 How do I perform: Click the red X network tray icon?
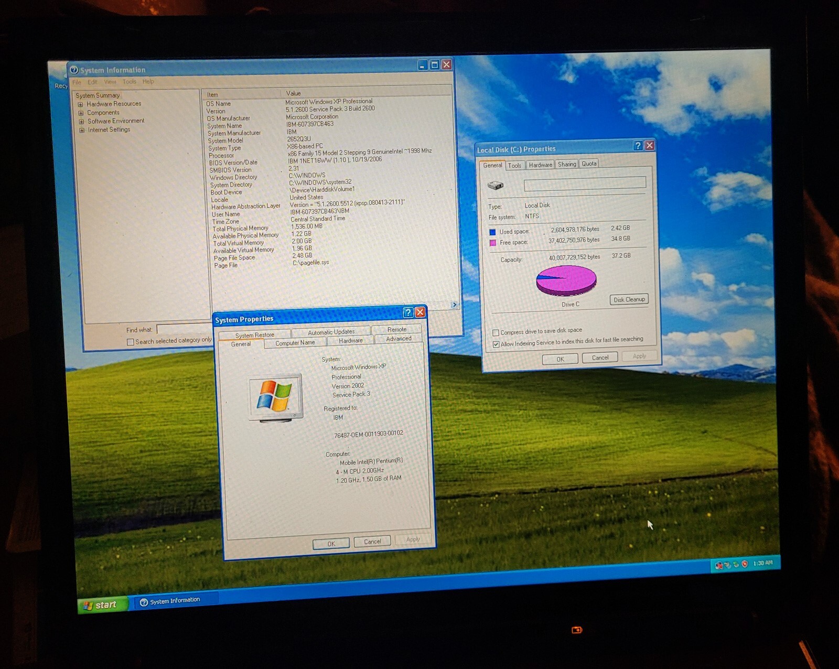719,565
